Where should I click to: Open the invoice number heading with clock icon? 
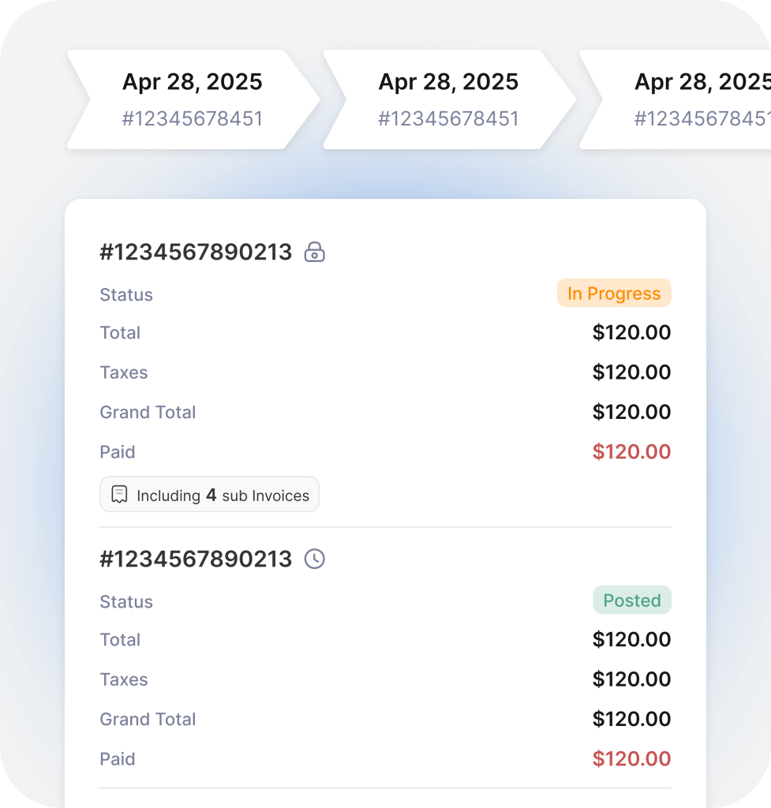coord(196,559)
